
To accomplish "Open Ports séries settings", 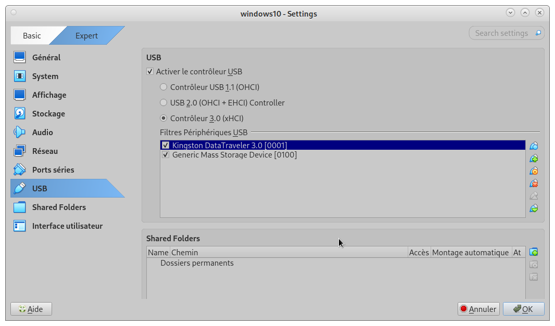I will click(x=53, y=169).
